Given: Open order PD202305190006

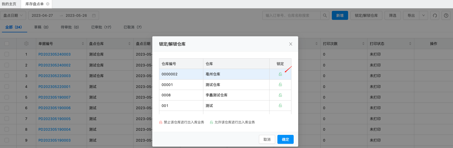Looking at the screenshot, I should tap(54, 108).
